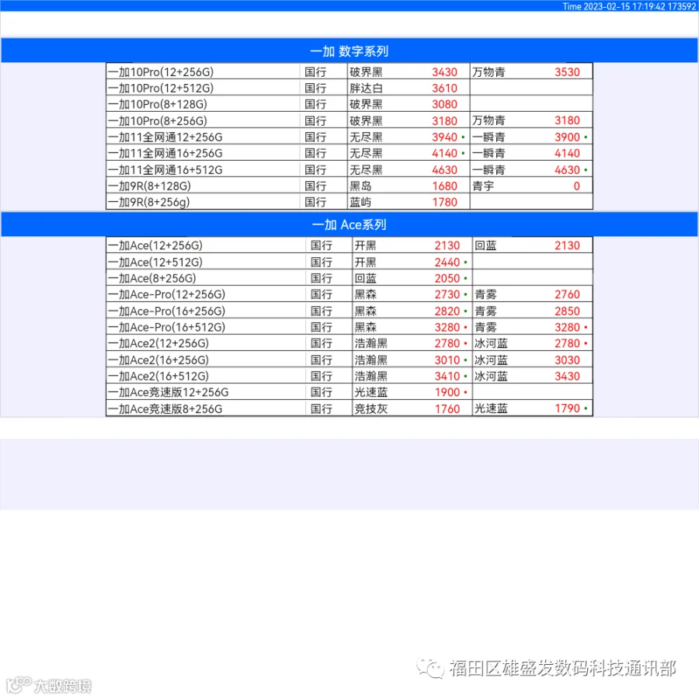Select the 一加10Pro(8+256G) model cell
This screenshot has width=699, height=699.
click(203, 120)
